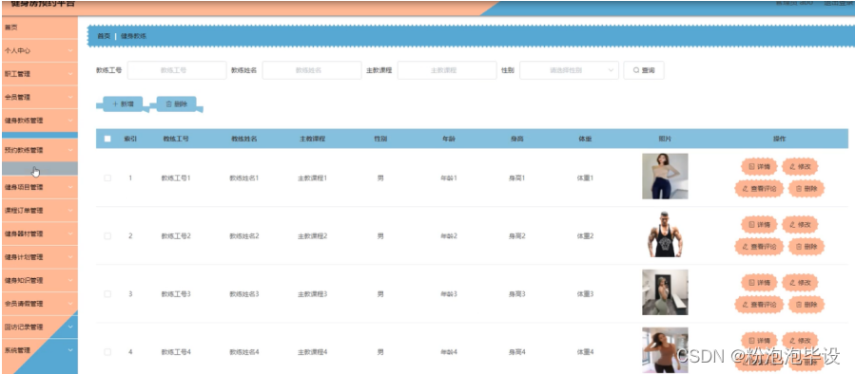Screen dimensions: 855x374
Task: Click 修改 for coach row 4
Action: coord(800,340)
